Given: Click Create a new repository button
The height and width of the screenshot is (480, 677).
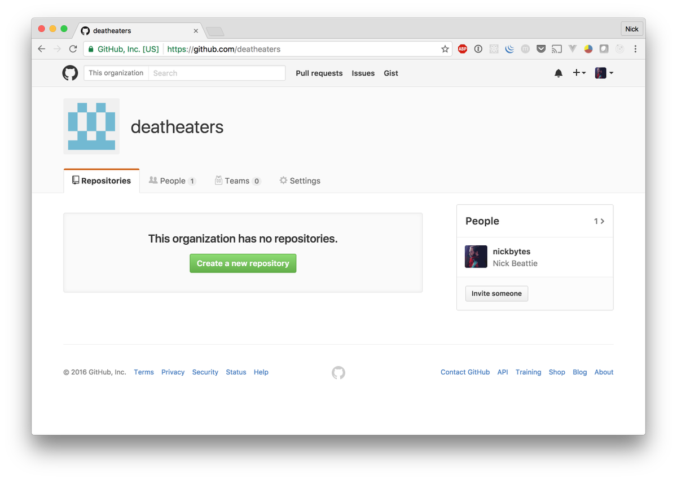Looking at the screenshot, I should [x=243, y=263].
